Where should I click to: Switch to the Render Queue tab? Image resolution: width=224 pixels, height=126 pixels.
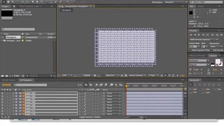coord(8,80)
